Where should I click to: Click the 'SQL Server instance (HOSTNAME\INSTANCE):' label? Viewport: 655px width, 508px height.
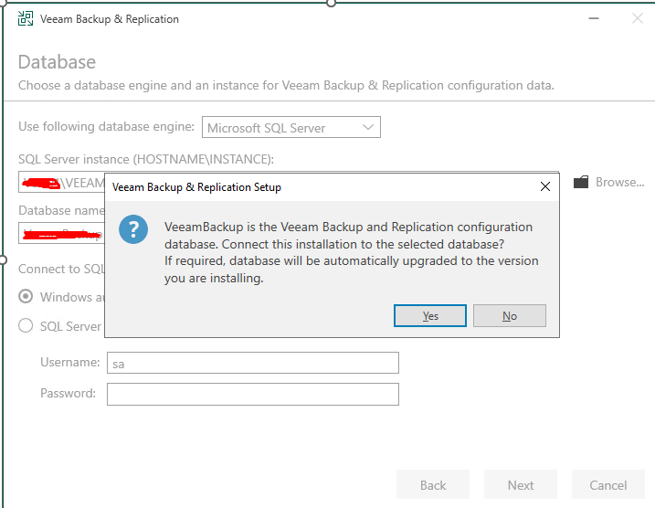[x=146, y=159]
